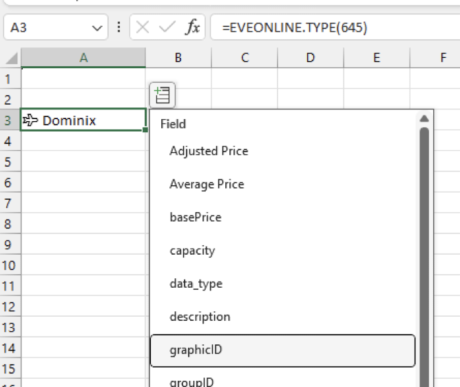
Task: Click empty cell A1
Action: 83,79
